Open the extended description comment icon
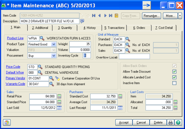185x129 pixels. point(82,21)
